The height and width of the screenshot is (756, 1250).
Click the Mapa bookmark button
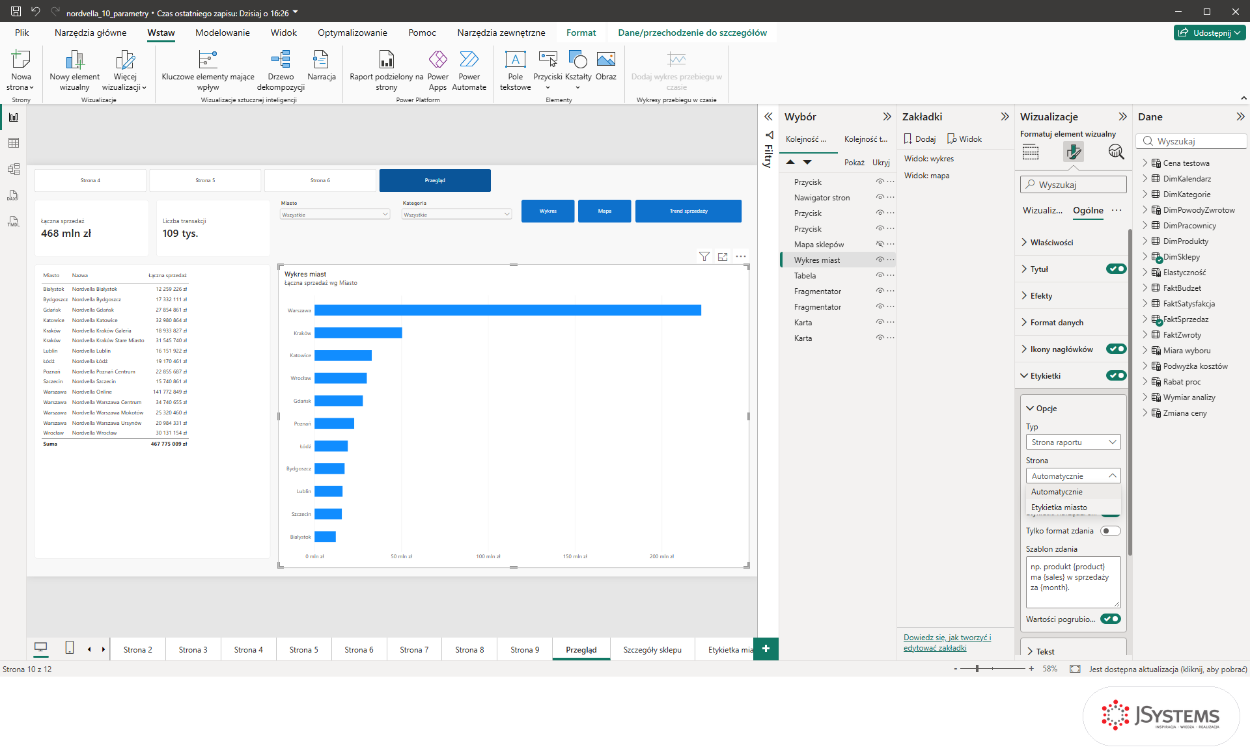[x=605, y=211]
